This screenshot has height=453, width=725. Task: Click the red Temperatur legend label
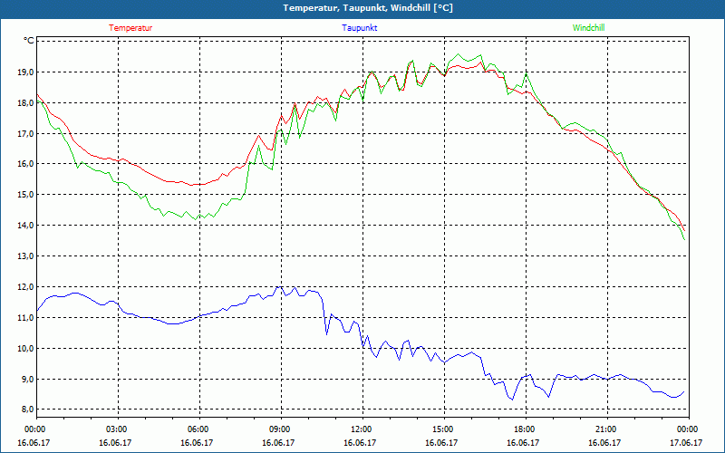130,28
